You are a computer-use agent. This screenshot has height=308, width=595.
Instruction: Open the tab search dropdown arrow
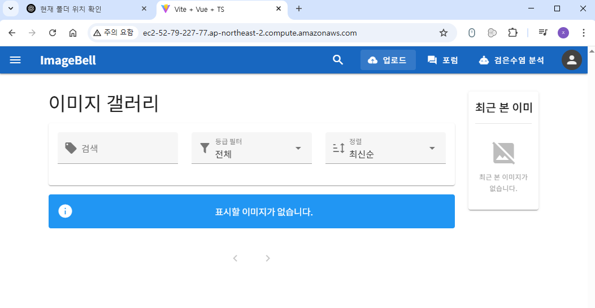pyautogui.click(x=10, y=8)
